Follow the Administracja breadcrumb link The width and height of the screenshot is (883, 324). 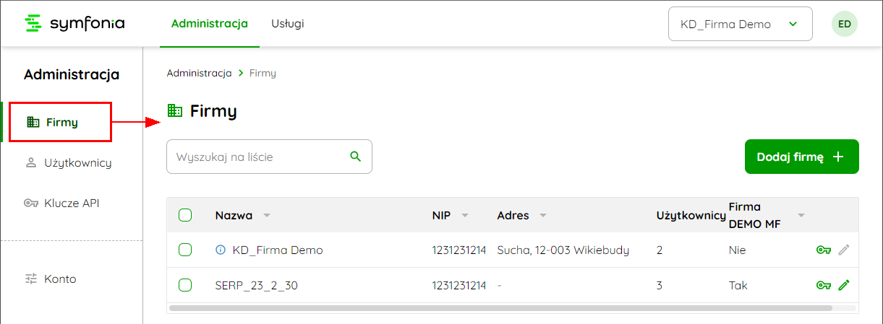pos(199,73)
